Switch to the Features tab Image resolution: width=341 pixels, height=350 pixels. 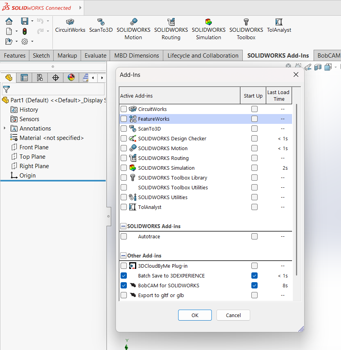point(15,56)
